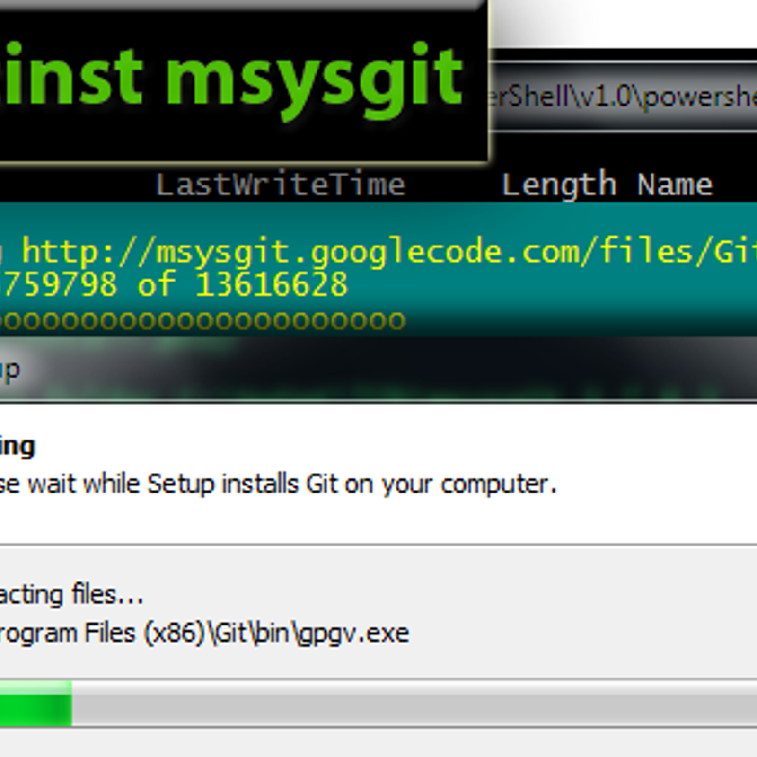Viewport: 757px width, 757px height.
Task: Click the green 'cinst msysgit' banner text
Action: (232, 78)
